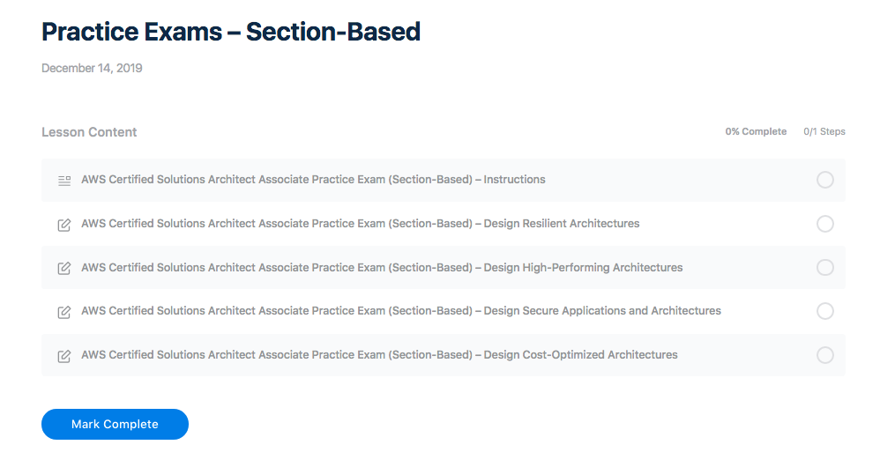880x467 pixels.
Task: Toggle completion circle for Design High-Performing Architectures
Action: pyautogui.click(x=824, y=267)
